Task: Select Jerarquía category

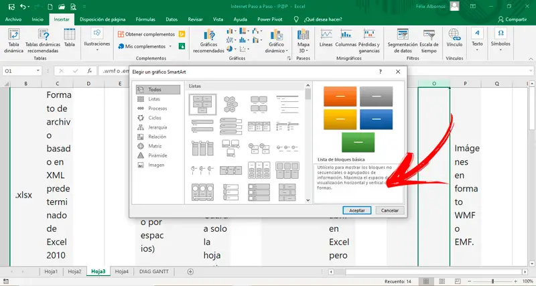Action: (158, 127)
